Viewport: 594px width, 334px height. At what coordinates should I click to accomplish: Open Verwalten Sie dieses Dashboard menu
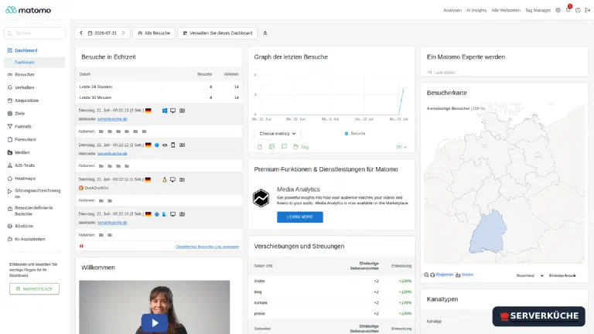217,33
